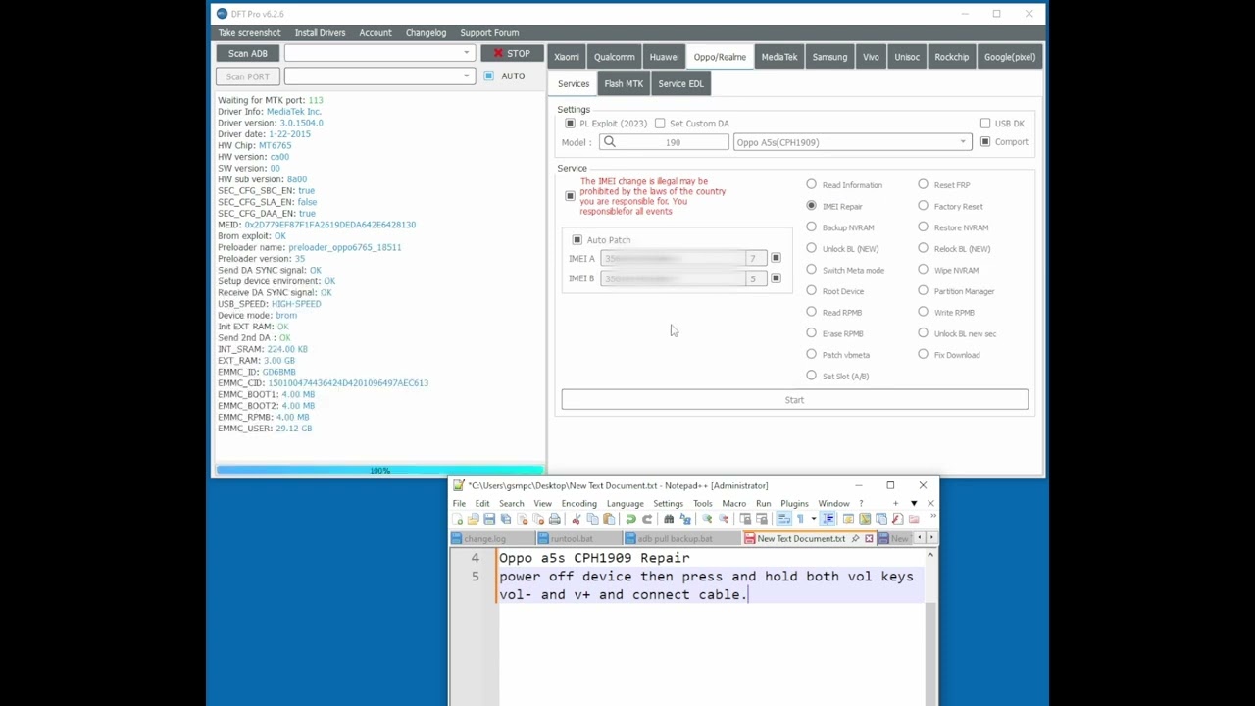
Task: Click the Copy icon in Notepad++ toolbar
Action: pyautogui.click(x=593, y=519)
